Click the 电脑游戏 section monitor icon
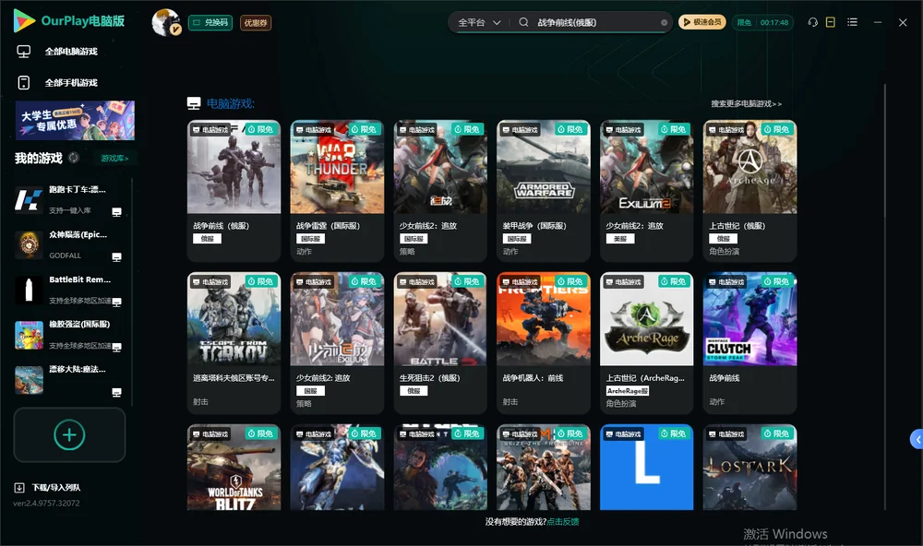The width and height of the screenshot is (923, 546). 194,103
